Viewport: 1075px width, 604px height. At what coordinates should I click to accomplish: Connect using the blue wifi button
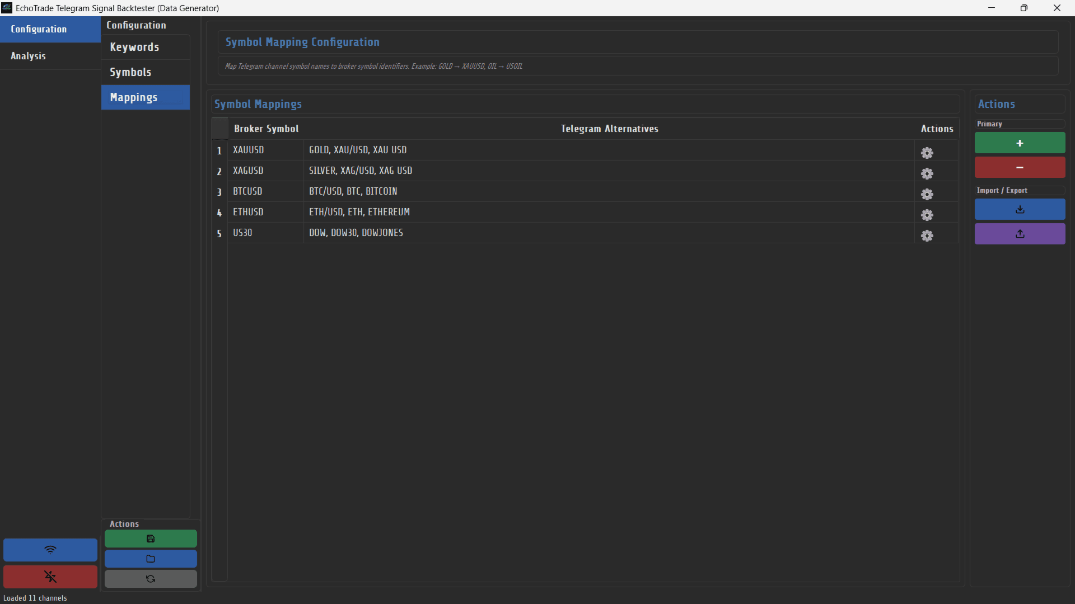point(50,550)
